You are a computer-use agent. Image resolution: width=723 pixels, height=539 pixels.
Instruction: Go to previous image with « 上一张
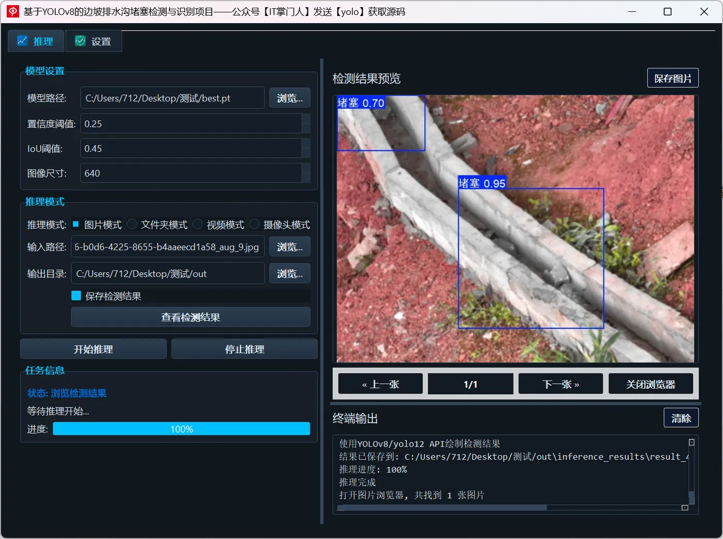381,384
